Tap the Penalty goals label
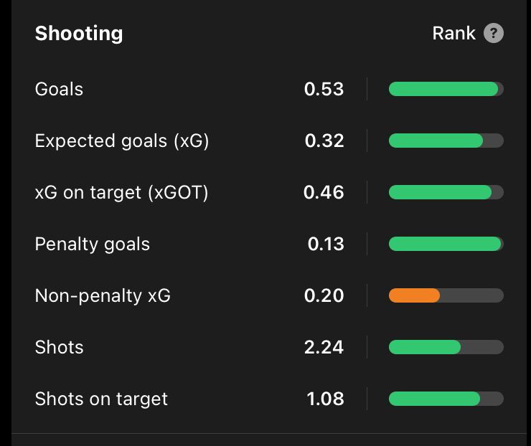This screenshot has width=531, height=446. pos(93,244)
